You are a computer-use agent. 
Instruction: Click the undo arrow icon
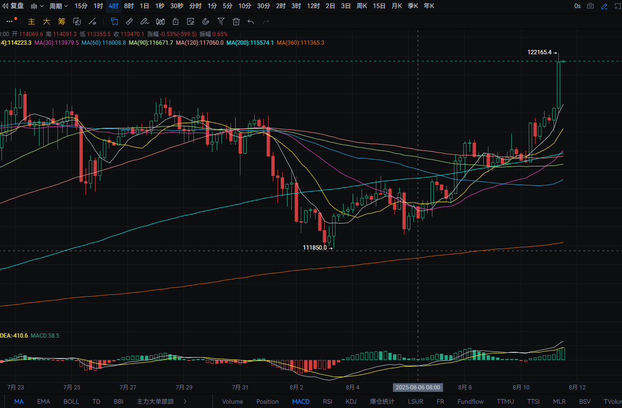tap(251, 21)
